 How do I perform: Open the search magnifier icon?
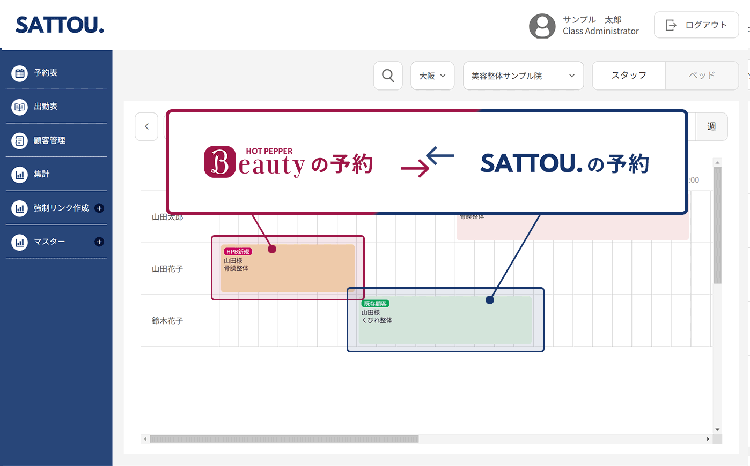click(x=388, y=76)
